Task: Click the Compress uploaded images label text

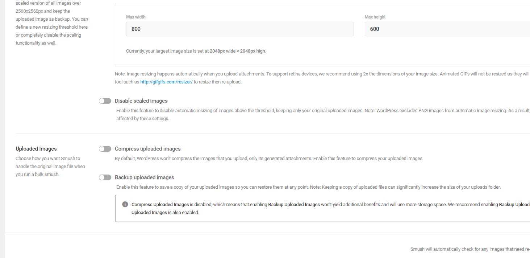Action: 148,149
